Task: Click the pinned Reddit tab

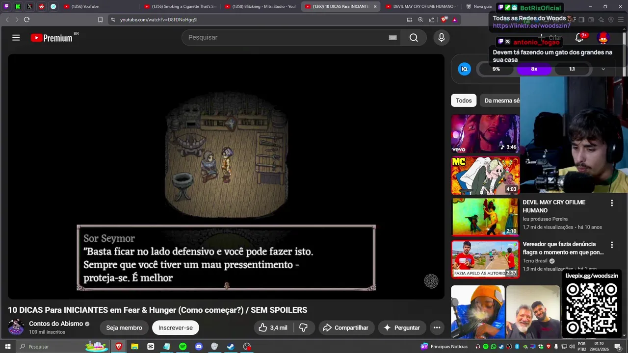Action: coord(42,6)
